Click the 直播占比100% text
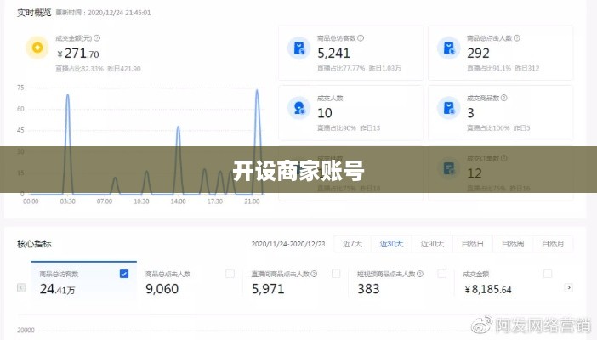 [x=488, y=128]
